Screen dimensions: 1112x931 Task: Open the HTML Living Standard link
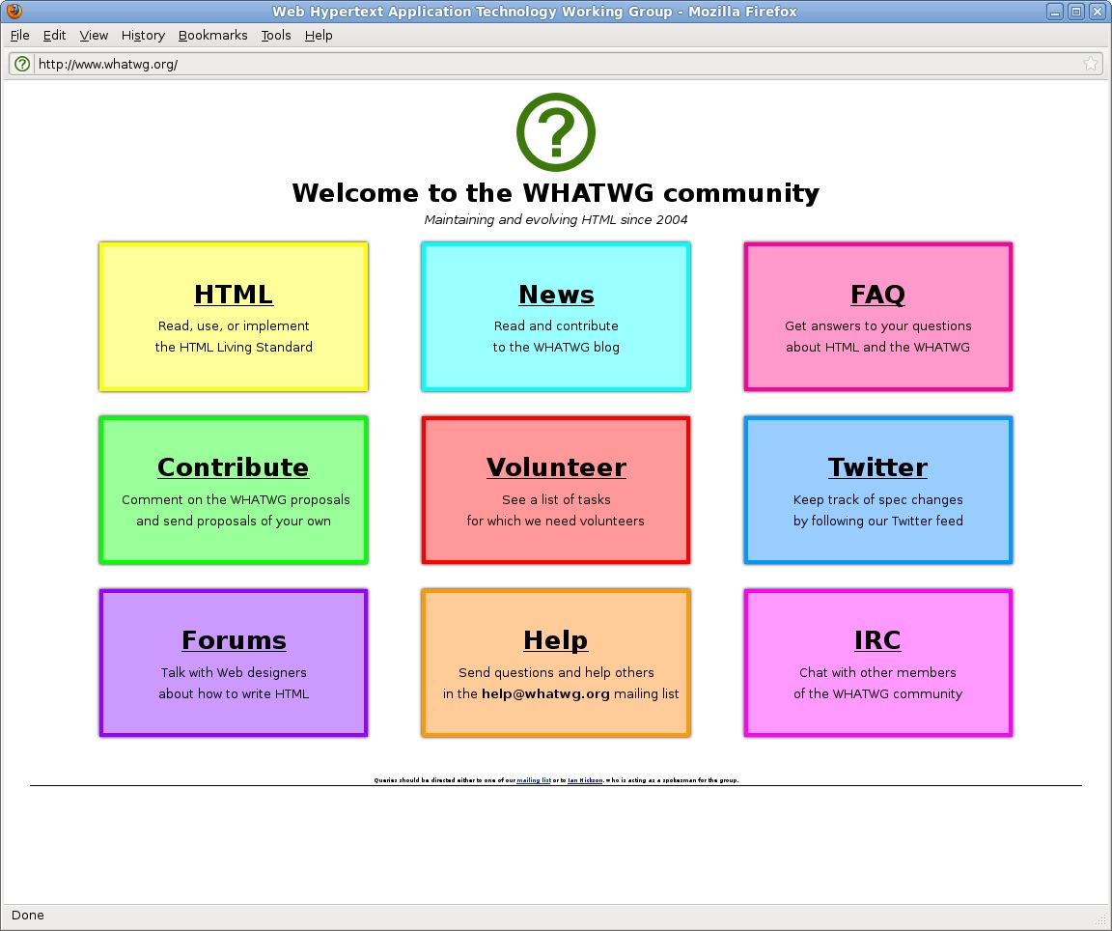click(x=234, y=295)
